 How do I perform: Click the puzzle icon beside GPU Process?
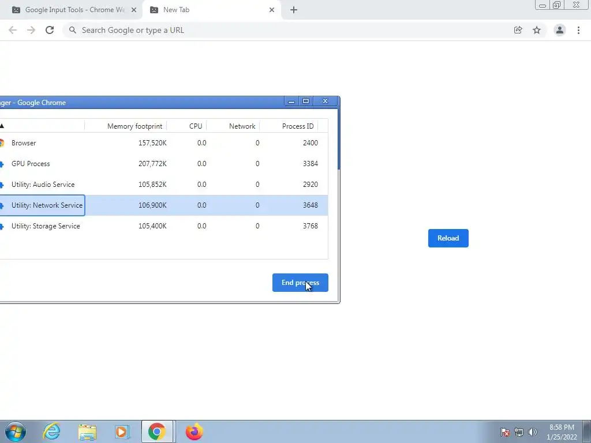(x=2, y=164)
